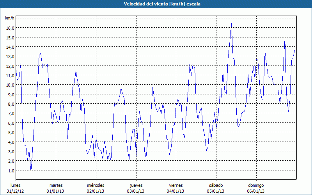Select the km/h unit label on the axis

[9, 18]
